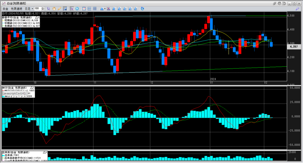Click the link chain icon in title bar

pyautogui.click(x=275, y=3)
